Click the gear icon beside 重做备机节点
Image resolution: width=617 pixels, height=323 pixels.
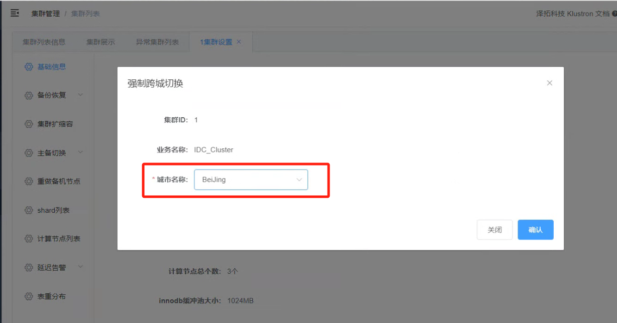pos(29,181)
